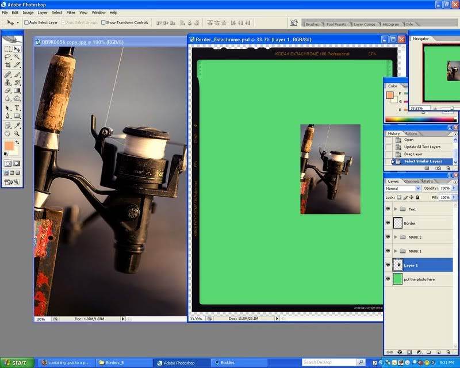Viewport: 460px width, 368px height.
Task: Expand the Text layer group
Action: point(396,209)
